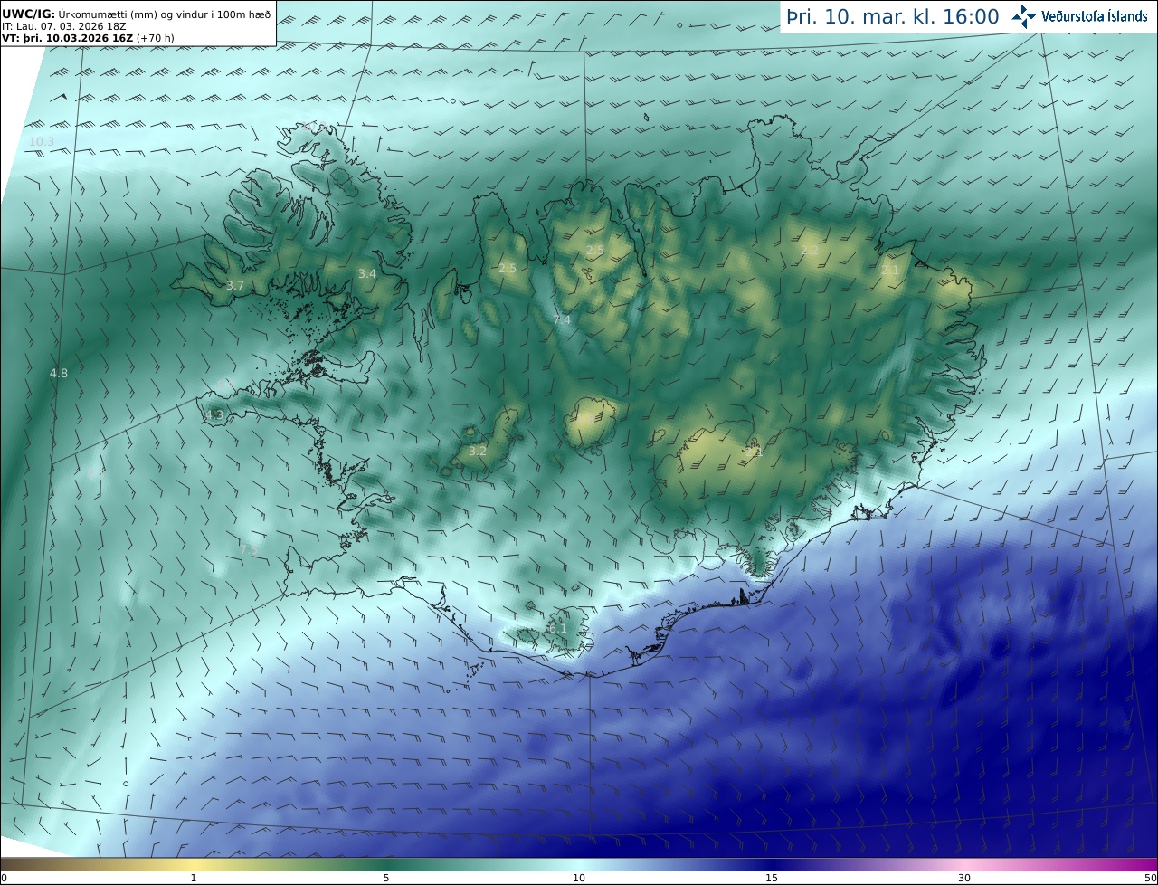Click the 4.8 value off the west coast
This screenshot has height=885, width=1158.
point(59,373)
